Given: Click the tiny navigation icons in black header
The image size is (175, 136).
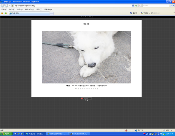Looking at the screenshot, I should 87,17.
